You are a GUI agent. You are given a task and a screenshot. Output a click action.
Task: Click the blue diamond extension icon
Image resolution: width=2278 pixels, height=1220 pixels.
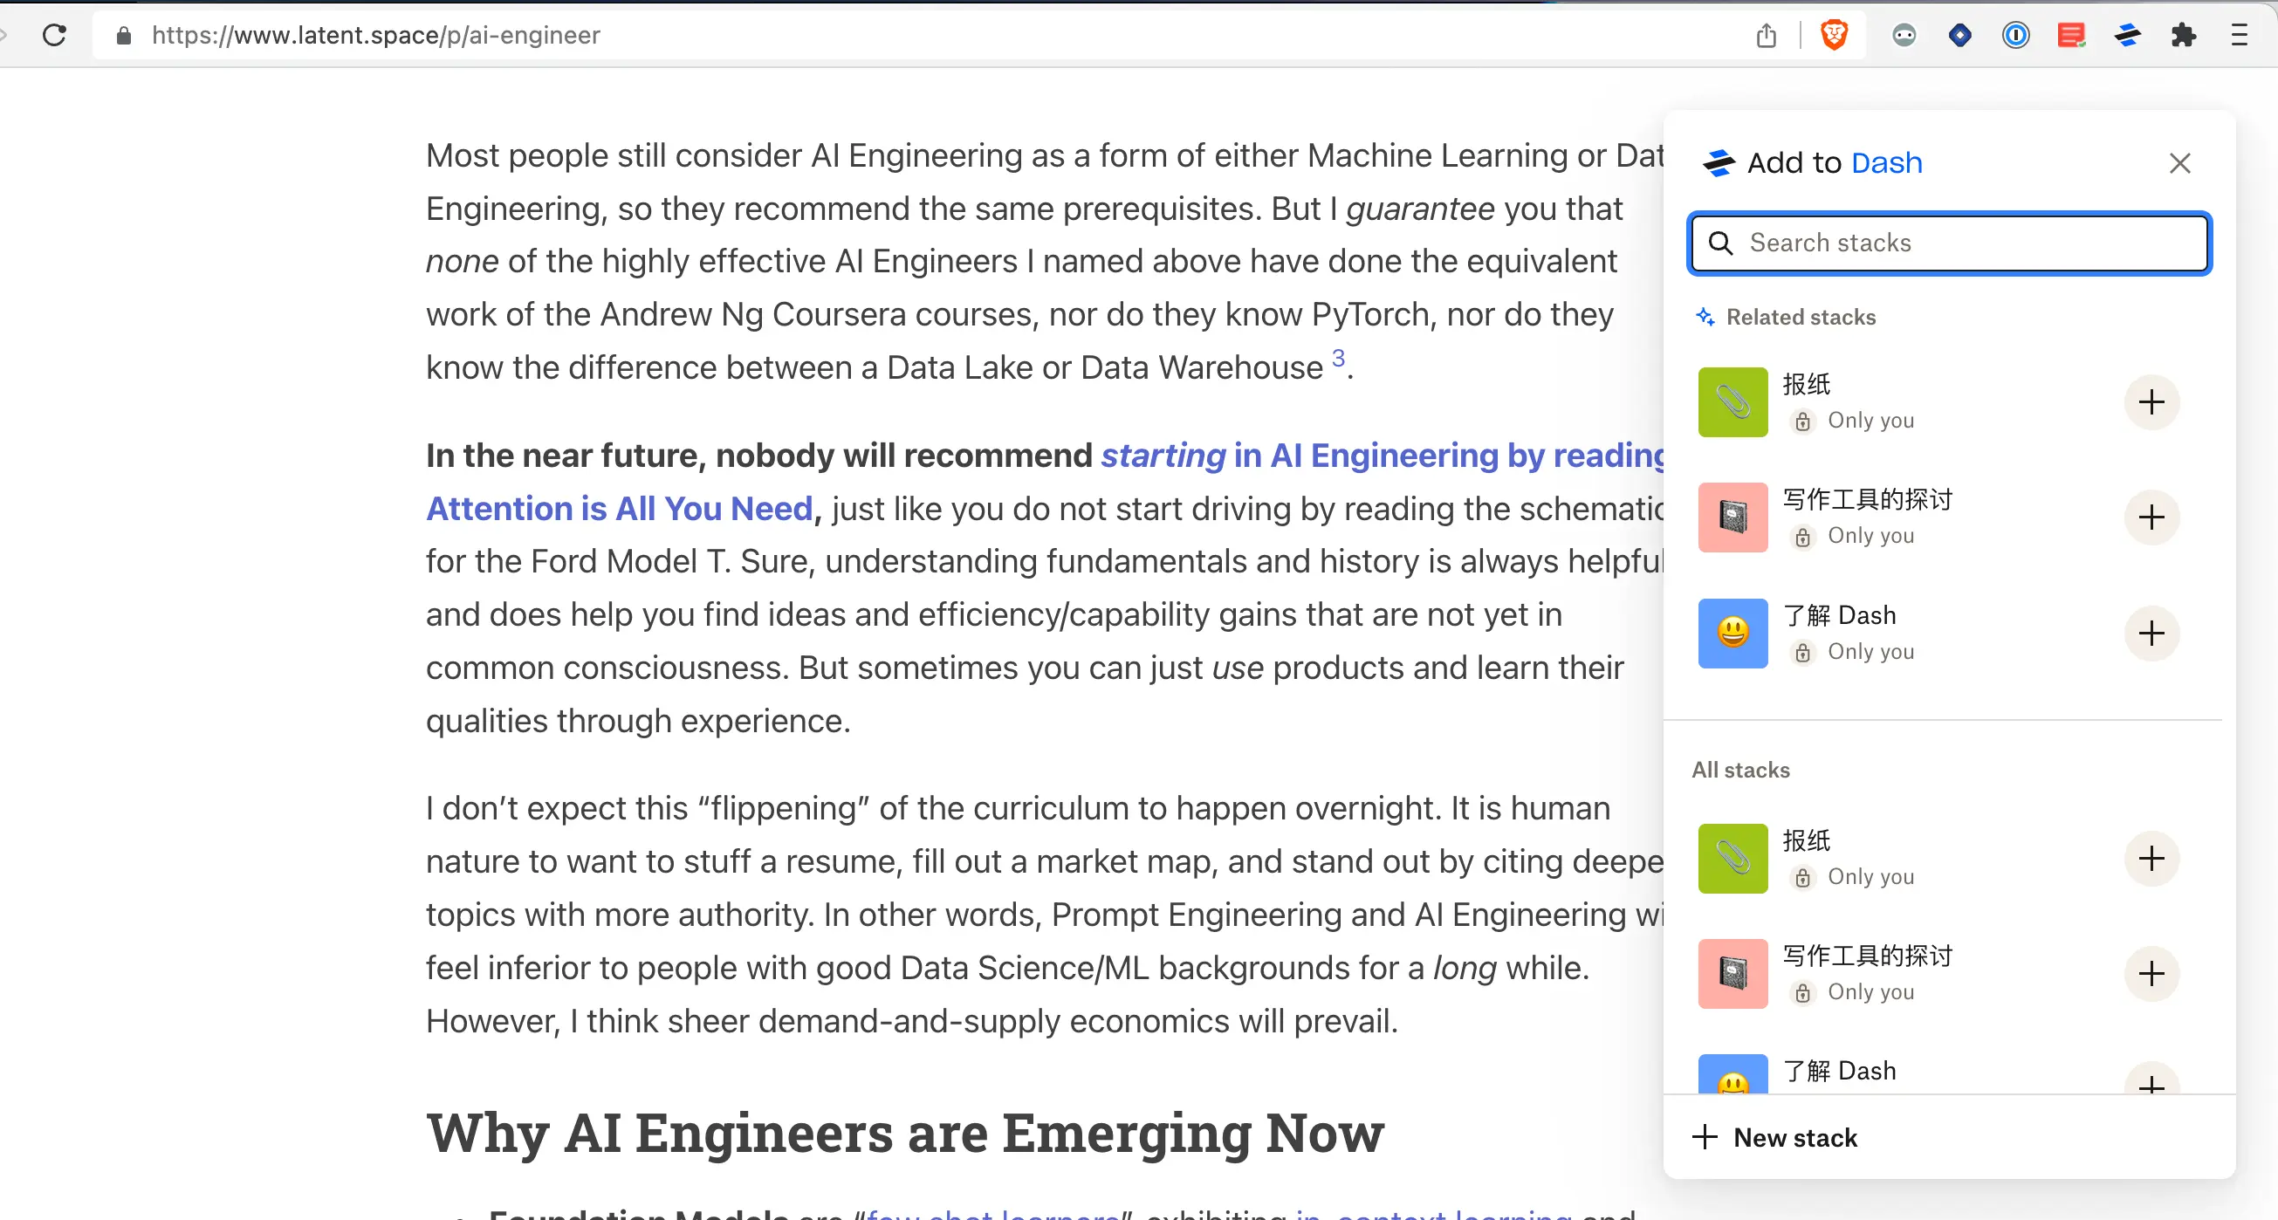[1959, 36]
